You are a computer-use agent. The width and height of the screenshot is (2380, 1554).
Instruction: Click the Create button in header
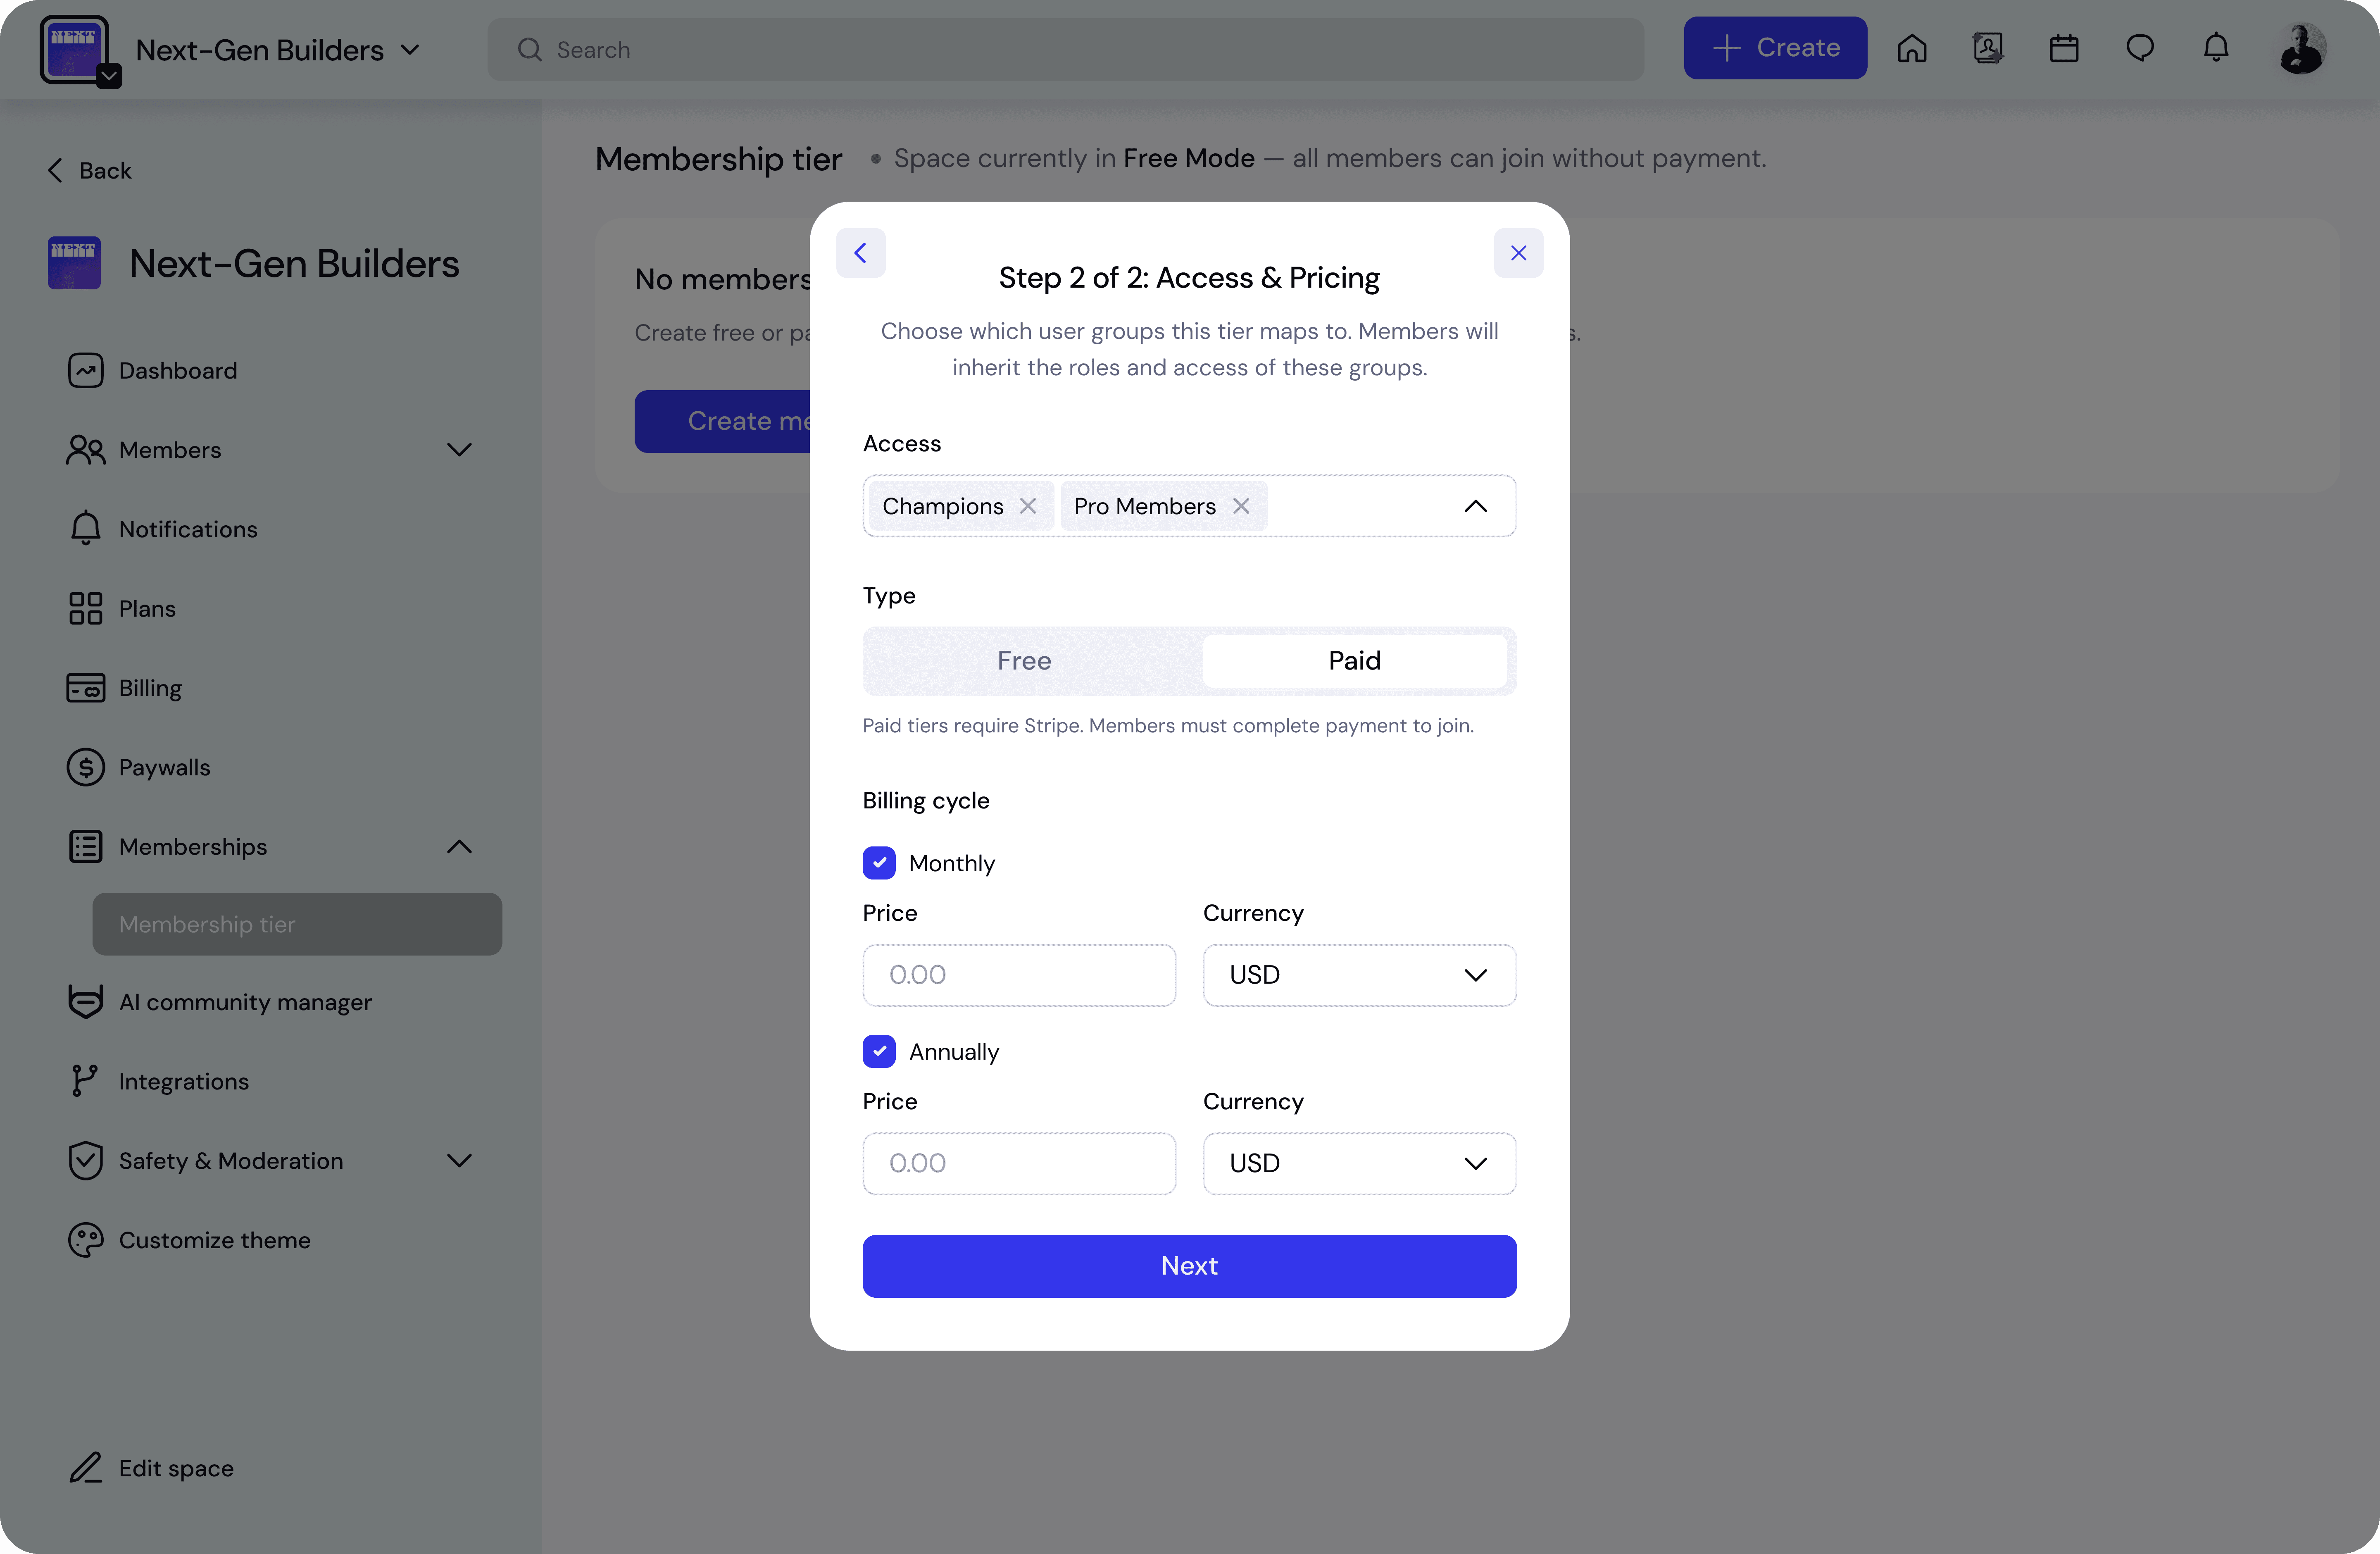[x=1775, y=48]
